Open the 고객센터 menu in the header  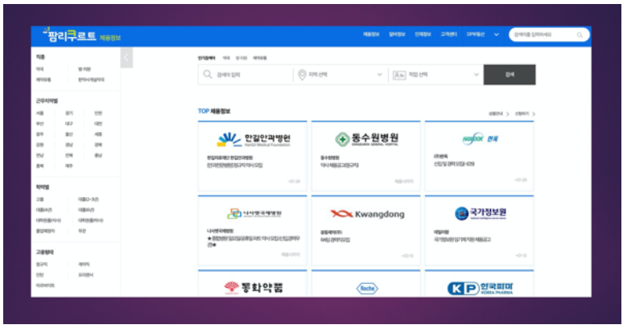pyautogui.click(x=448, y=35)
